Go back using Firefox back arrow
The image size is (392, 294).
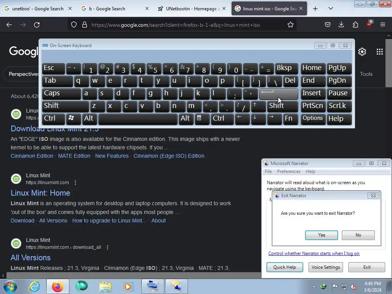(x=9, y=25)
